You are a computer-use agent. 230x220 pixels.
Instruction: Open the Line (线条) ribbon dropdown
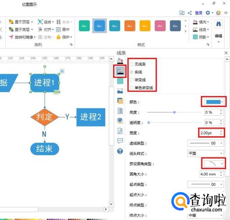(201, 30)
